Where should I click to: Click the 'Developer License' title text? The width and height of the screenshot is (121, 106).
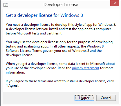tap(61, 5)
